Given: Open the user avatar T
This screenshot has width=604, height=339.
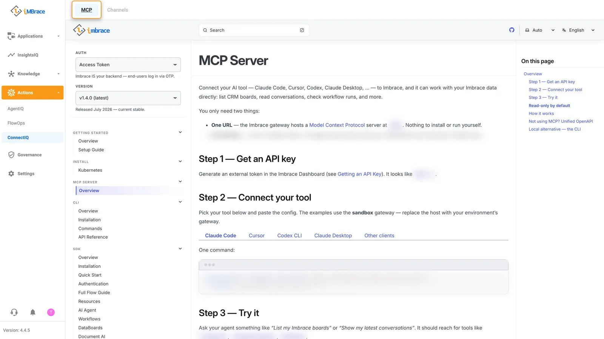Looking at the screenshot, I should point(51,312).
